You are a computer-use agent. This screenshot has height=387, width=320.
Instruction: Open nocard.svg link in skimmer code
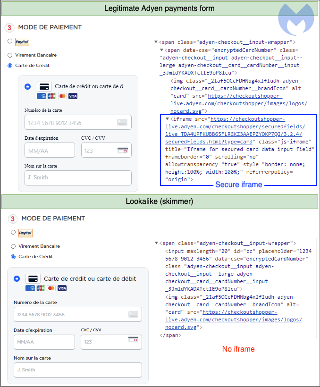pyautogui.click(x=234, y=320)
